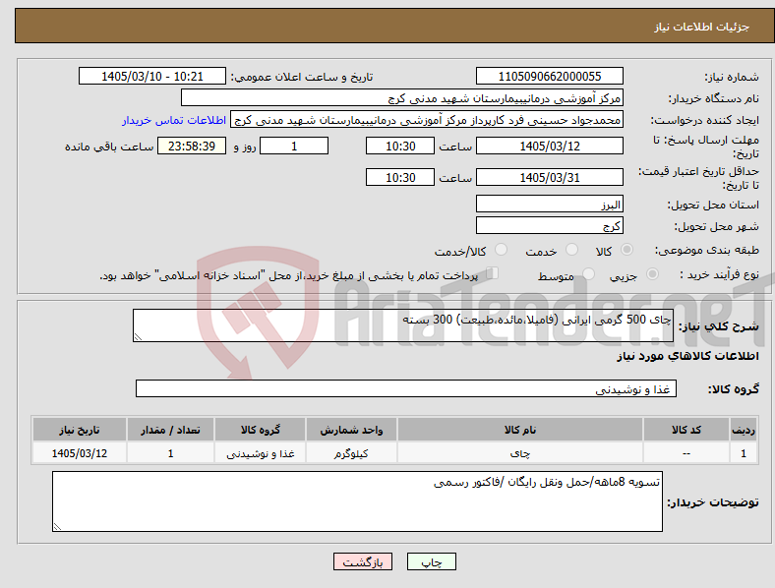
Task: Click the تعداد / مقدار column header
Action: (170, 430)
